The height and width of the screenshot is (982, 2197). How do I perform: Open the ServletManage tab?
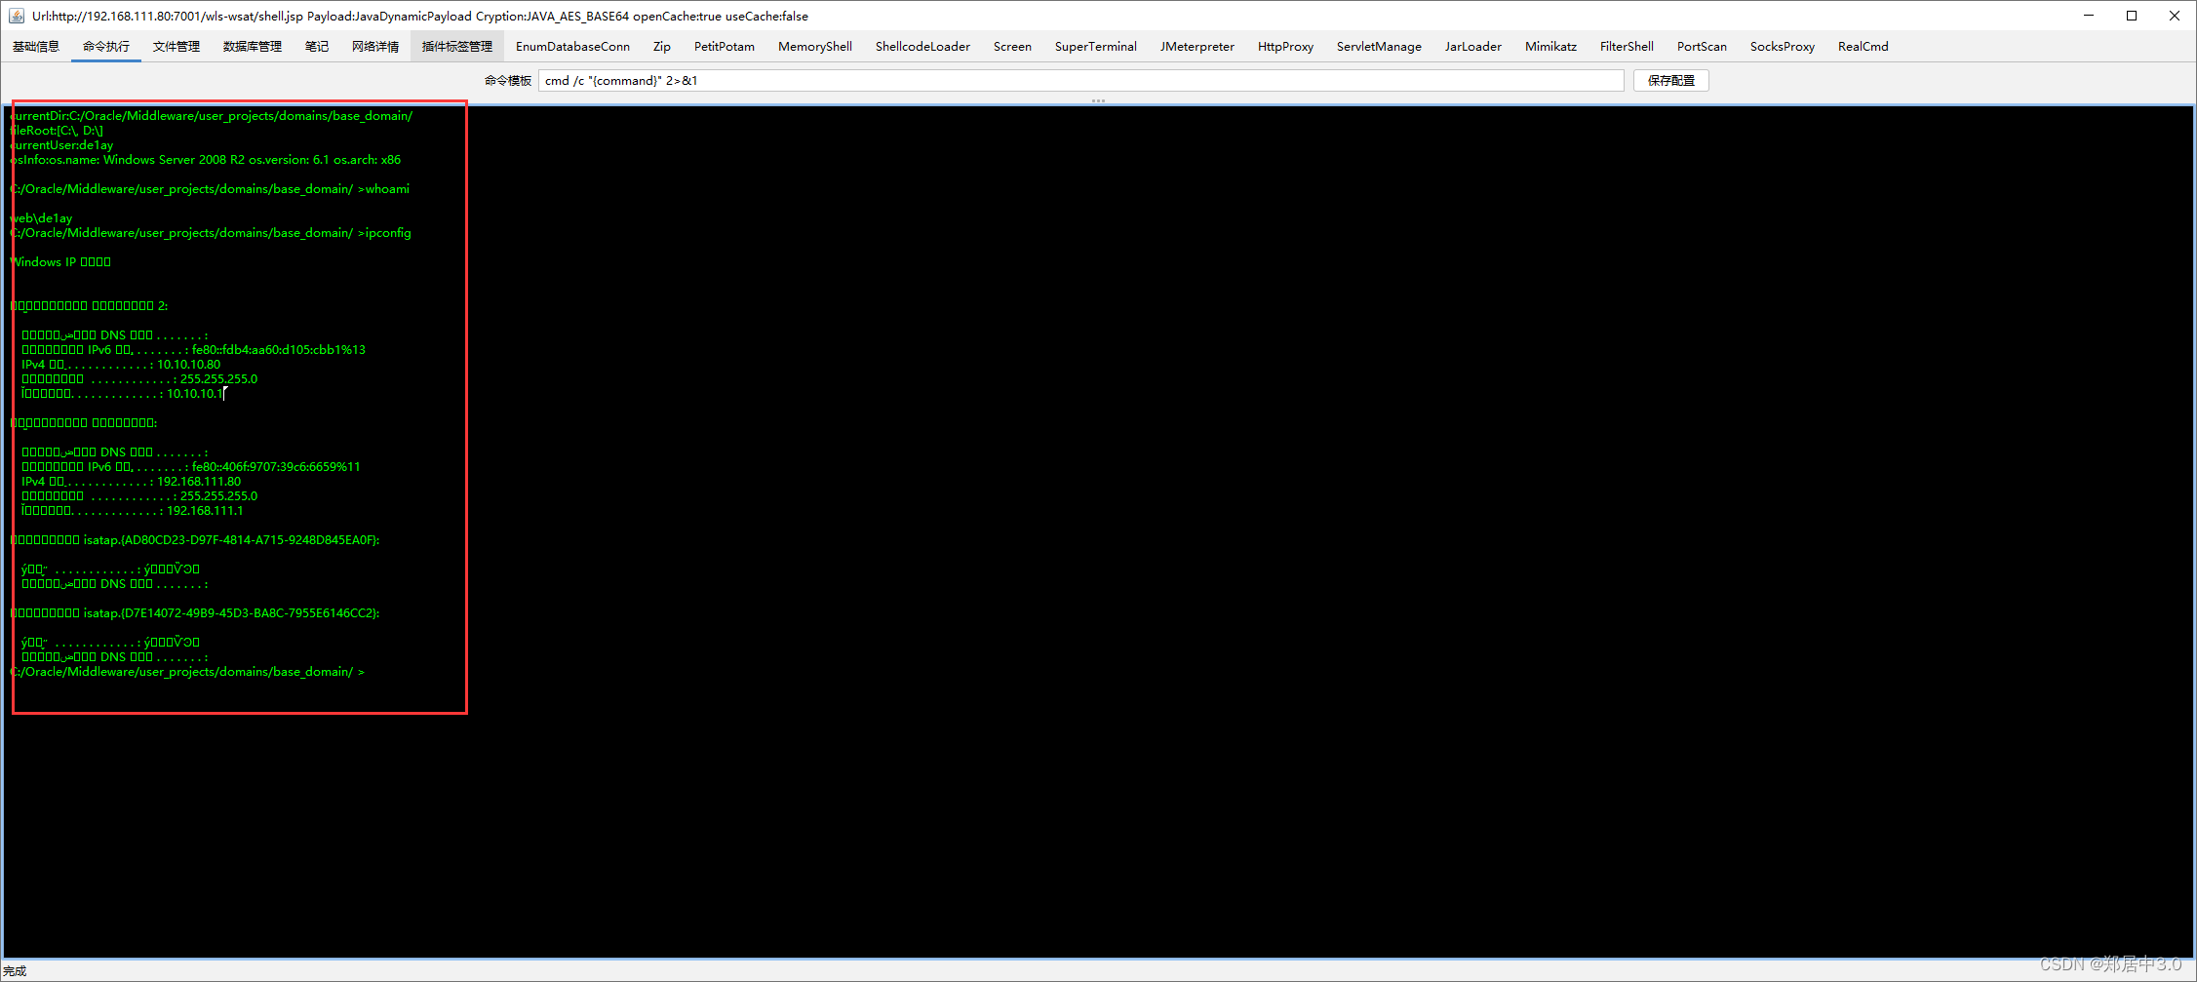coord(1379,47)
